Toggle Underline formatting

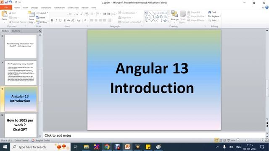(x=60, y=21)
